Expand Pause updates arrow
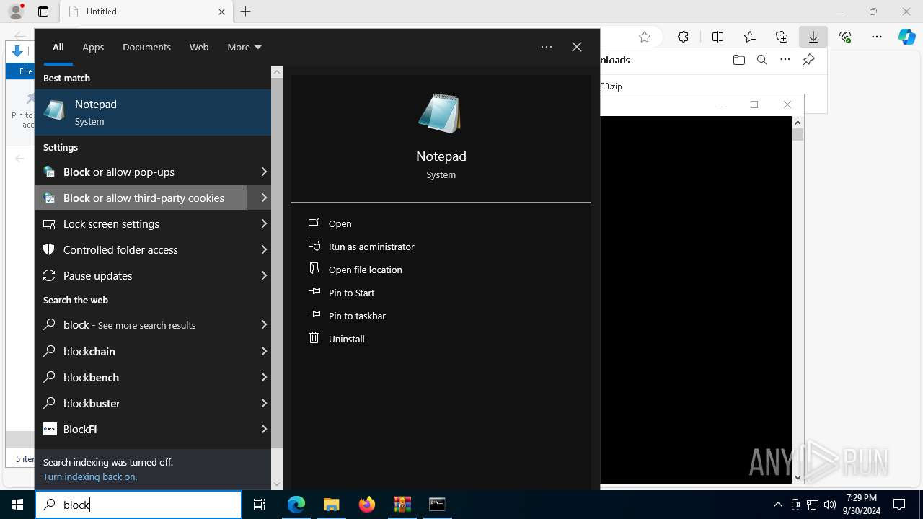The height and width of the screenshot is (519, 923). (x=263, y=275)
